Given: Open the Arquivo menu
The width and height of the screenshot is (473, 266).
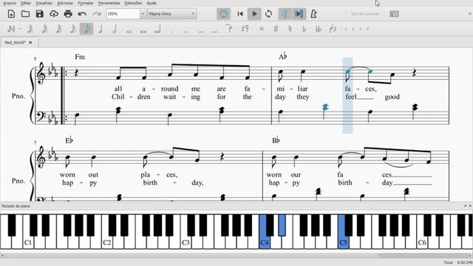Looking at the screenshot, I should [x=10, y=3].
